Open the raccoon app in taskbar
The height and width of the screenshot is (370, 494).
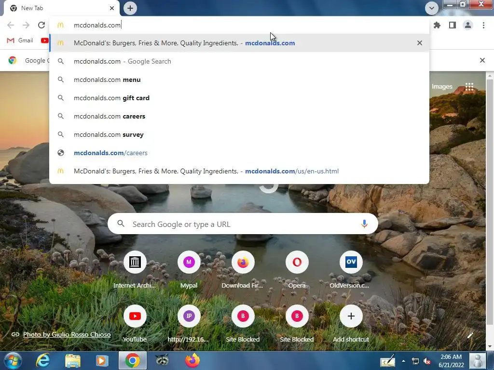click(x=162, y=360)
